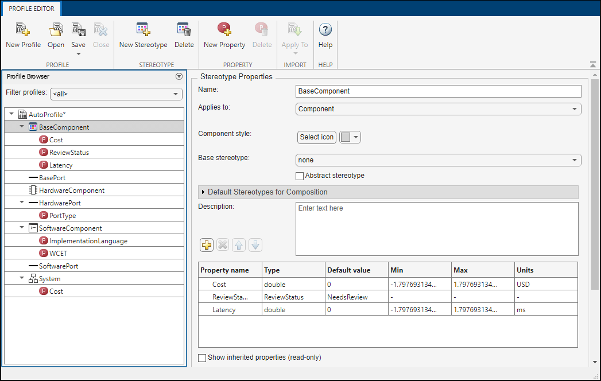Open the Filter profiles dropdown
This screenshot has width=601, height=381.
(116, 94)
